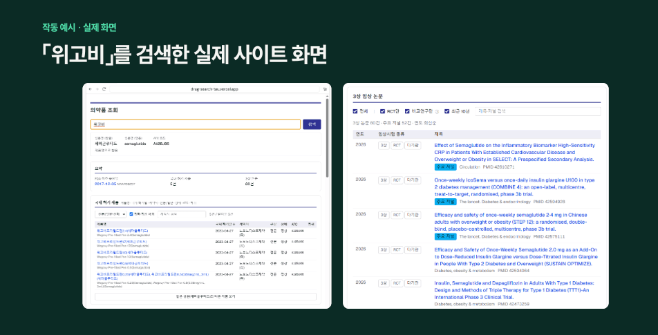Click the info icon next to 비교연구만
Image resolution: width=658 pixels, height=335 pixels.
pyautogui.click(x=437, y=111)
